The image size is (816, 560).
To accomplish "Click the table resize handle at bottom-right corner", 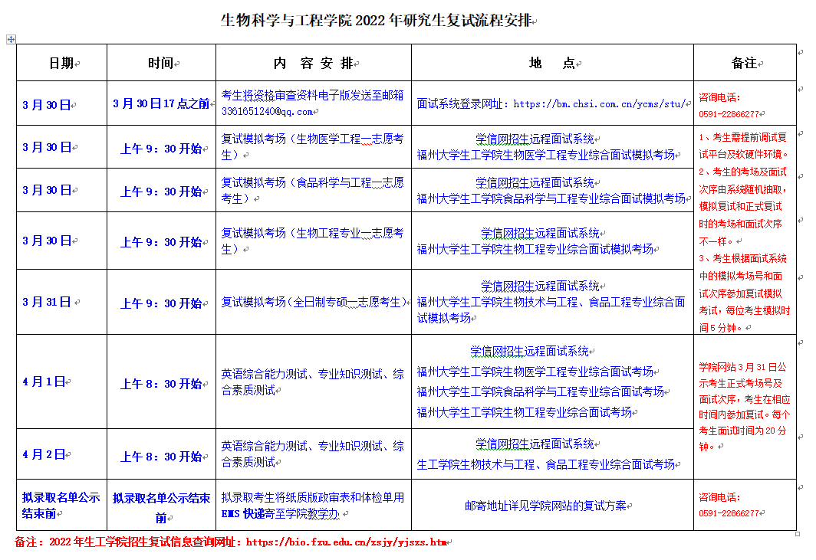I will [798, 534].
